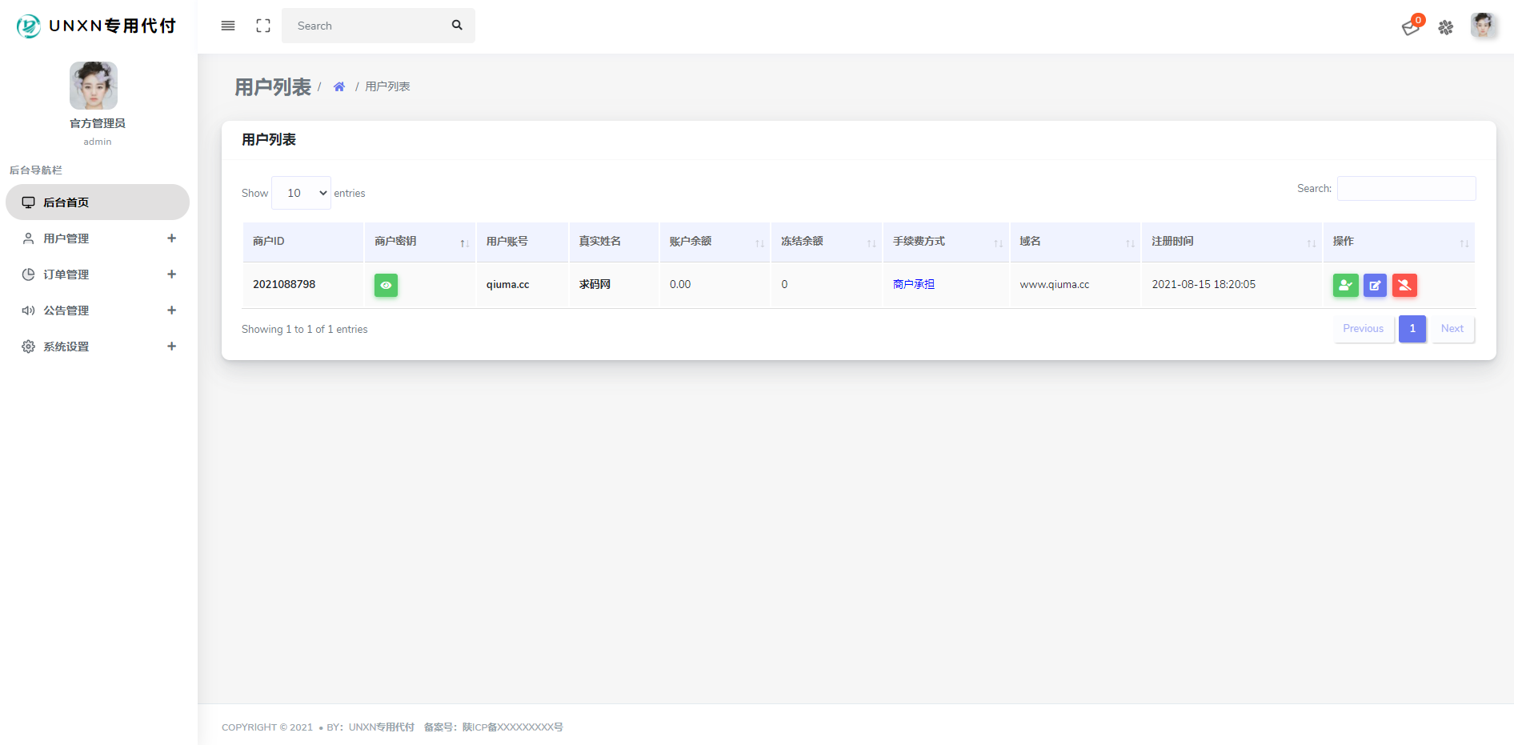Click the Next pagination button
The height and width of the screenshot is (745, 1514).
[1452, 329]
